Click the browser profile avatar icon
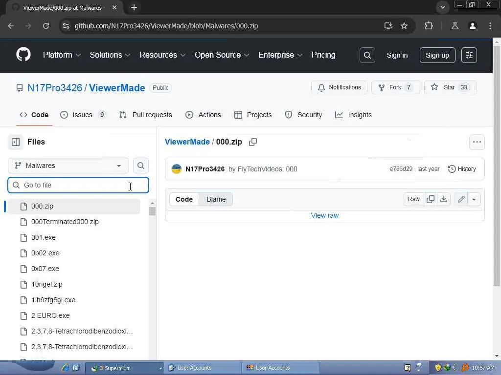The image size is (501, 375). [x=473, y=26]
